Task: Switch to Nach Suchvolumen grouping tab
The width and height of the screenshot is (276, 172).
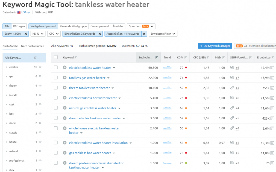Action: pos(33,46)
